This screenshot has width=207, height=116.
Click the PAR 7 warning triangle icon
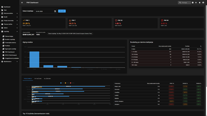coord(70,20)
